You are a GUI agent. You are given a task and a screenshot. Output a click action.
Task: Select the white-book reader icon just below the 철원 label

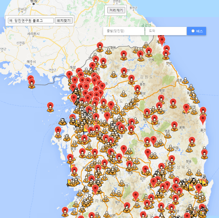tap(108, 51)
